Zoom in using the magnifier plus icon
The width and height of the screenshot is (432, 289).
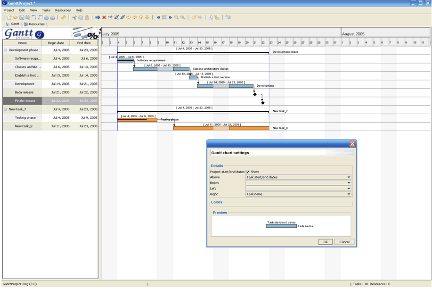[183, 17]
